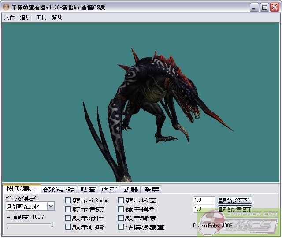Switch to the 模型展示 tab

point(22,189)
